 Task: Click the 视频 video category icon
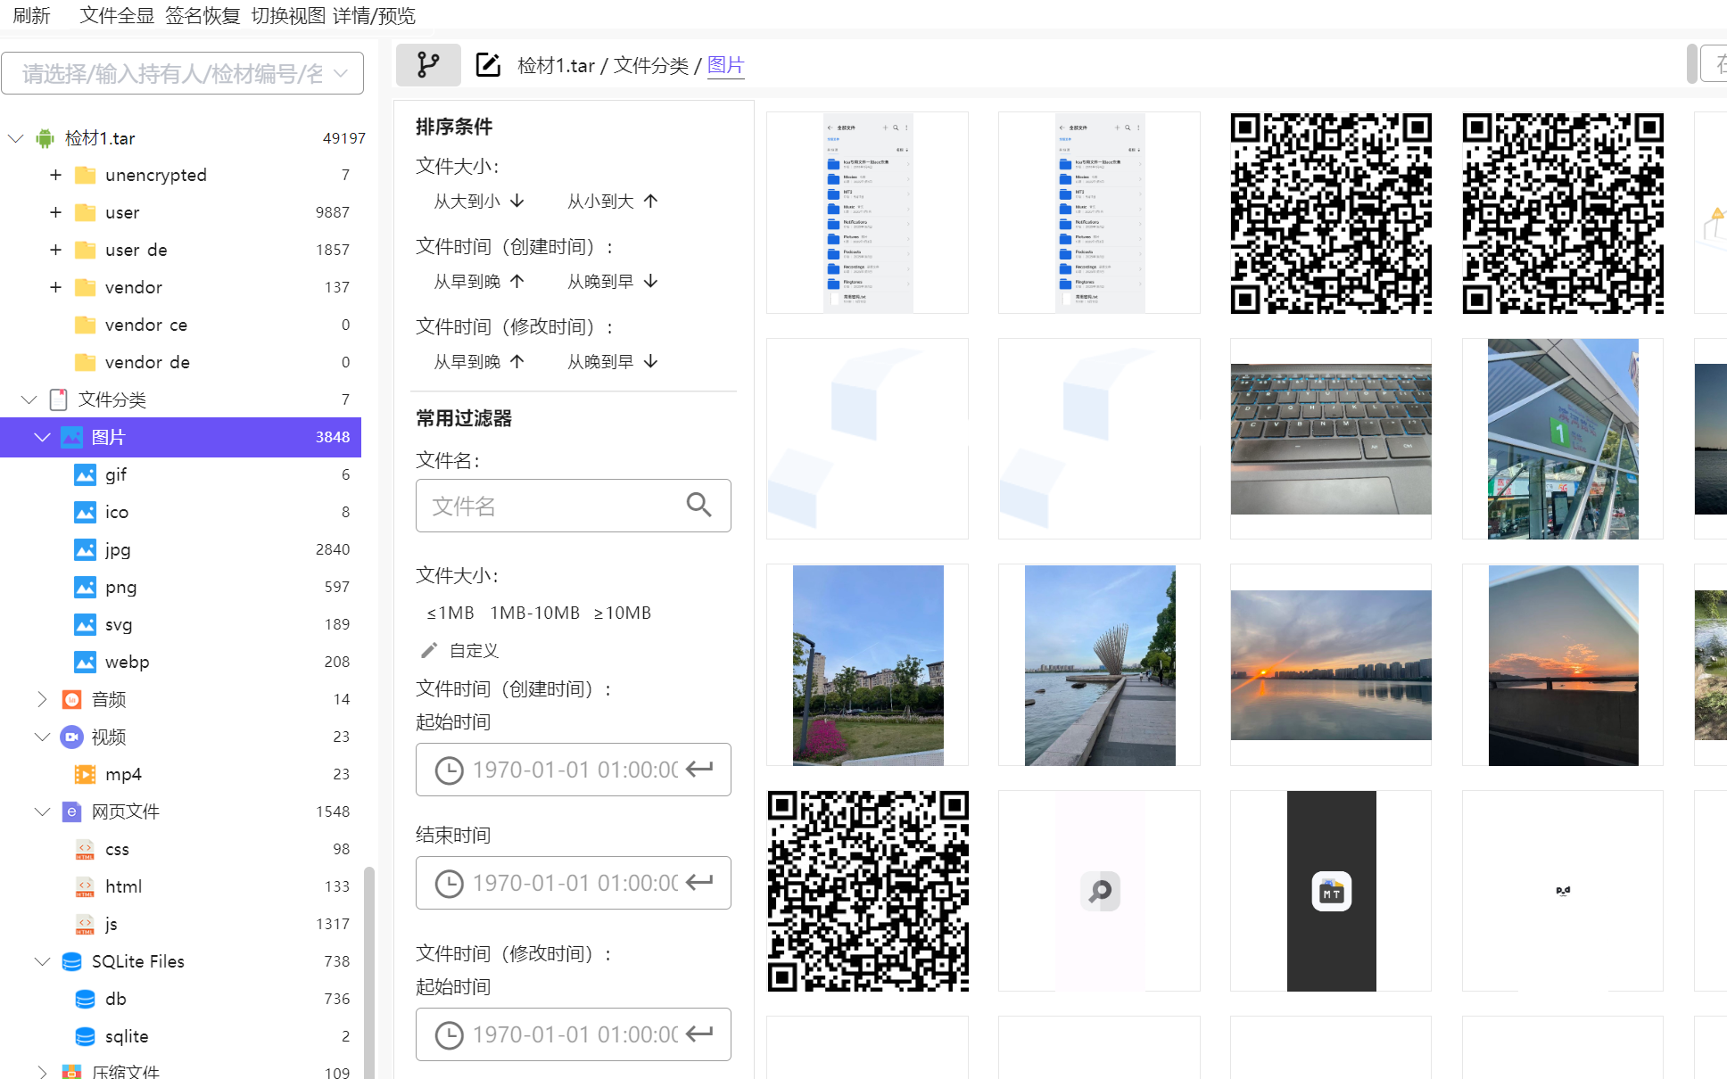coord(71,737)
